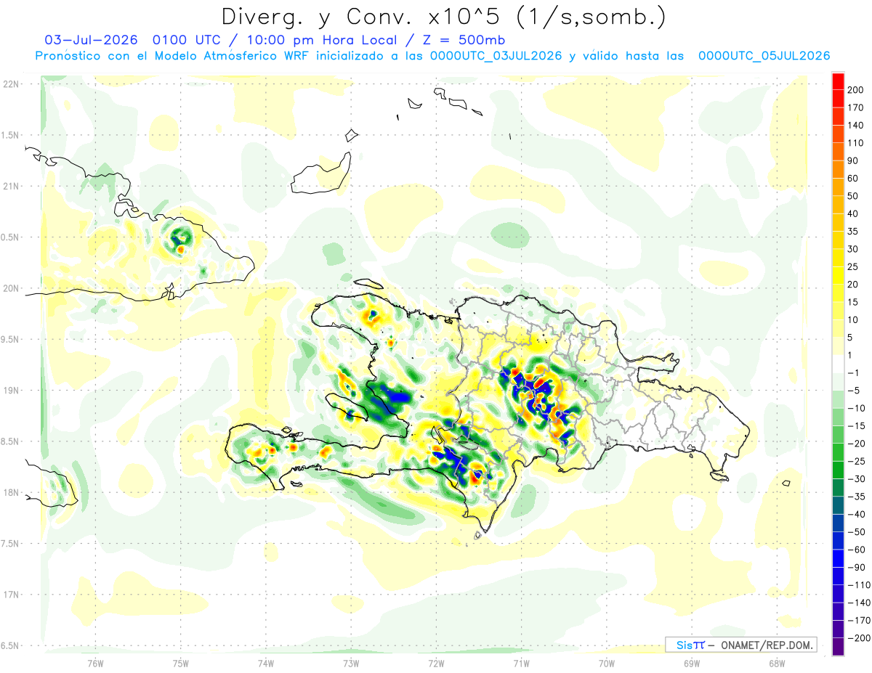Click the colorbar label '20'
Viewport: 872px width, 673px height.
(x=853, y=284)
